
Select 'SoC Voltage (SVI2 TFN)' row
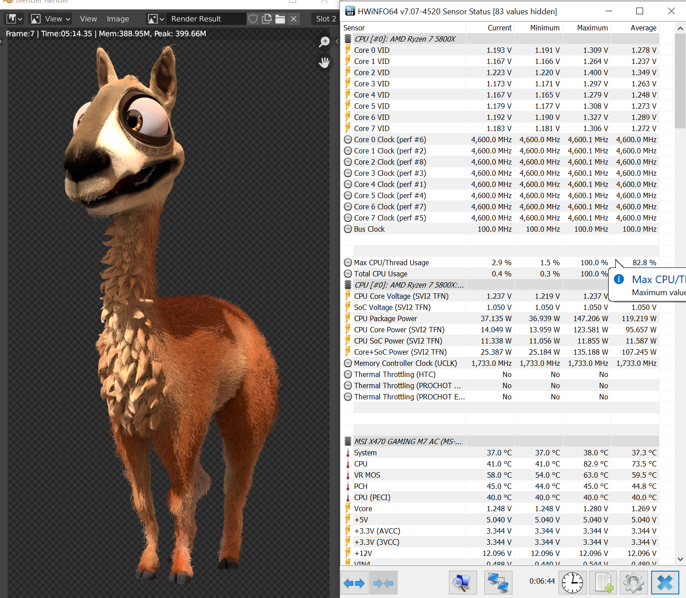500,307
